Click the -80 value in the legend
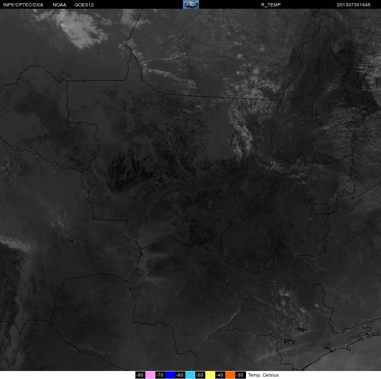381x379 pixels. pyautogui.click(x=140, y=375)
